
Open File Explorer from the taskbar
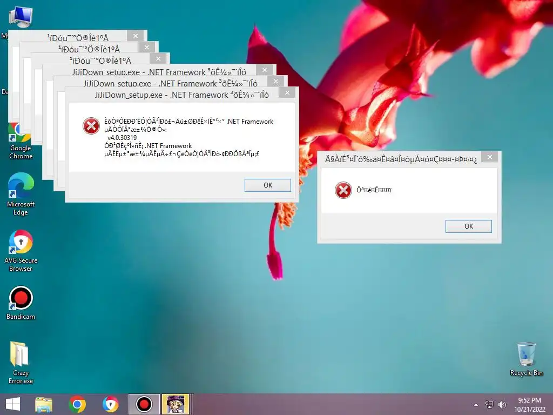pyautogui.click(x=44, y=404)
